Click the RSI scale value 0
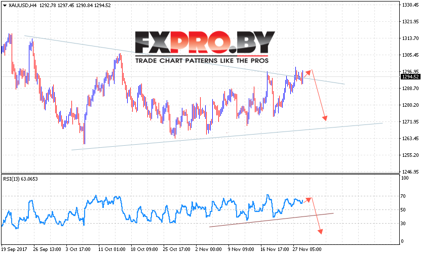Image resolution: width=421 pixels, height=255 pixels. coord(402,241)
